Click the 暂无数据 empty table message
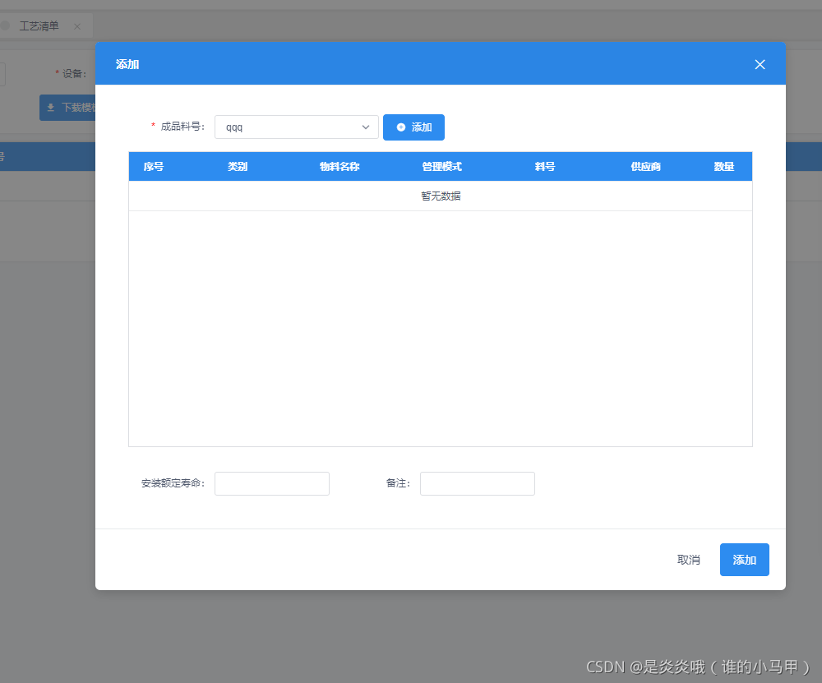Image resolution: width=822 pixels, height=683 pixels. click(x=441, y=196)
